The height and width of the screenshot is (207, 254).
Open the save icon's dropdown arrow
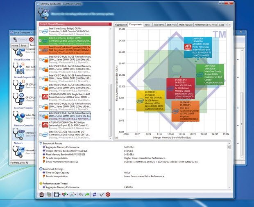click(61, 195)
